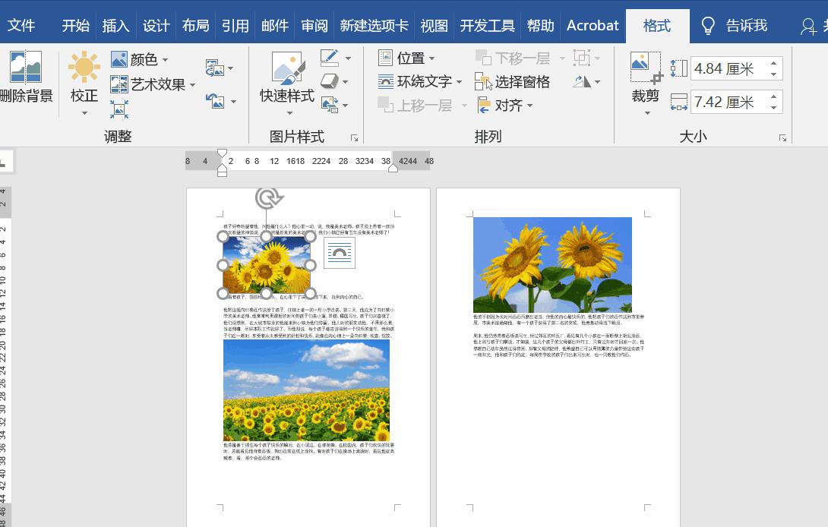Open the Picture Border dropdown arrow

(x=349, y=58)
